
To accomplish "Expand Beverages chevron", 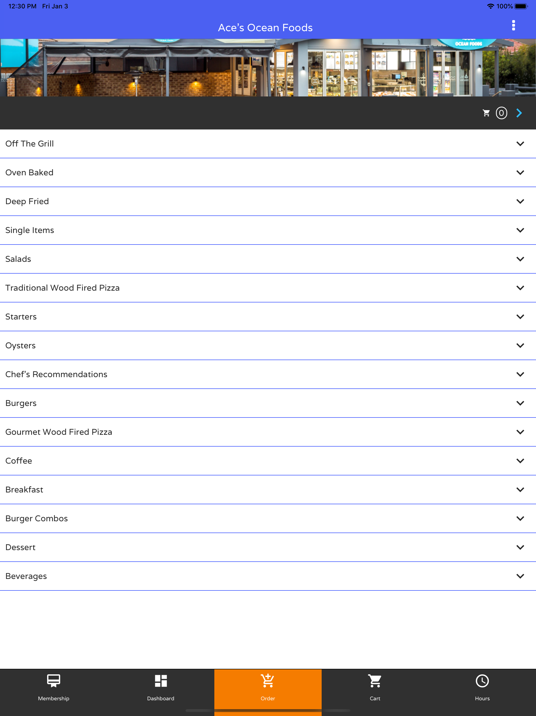I will coord(520,576).
